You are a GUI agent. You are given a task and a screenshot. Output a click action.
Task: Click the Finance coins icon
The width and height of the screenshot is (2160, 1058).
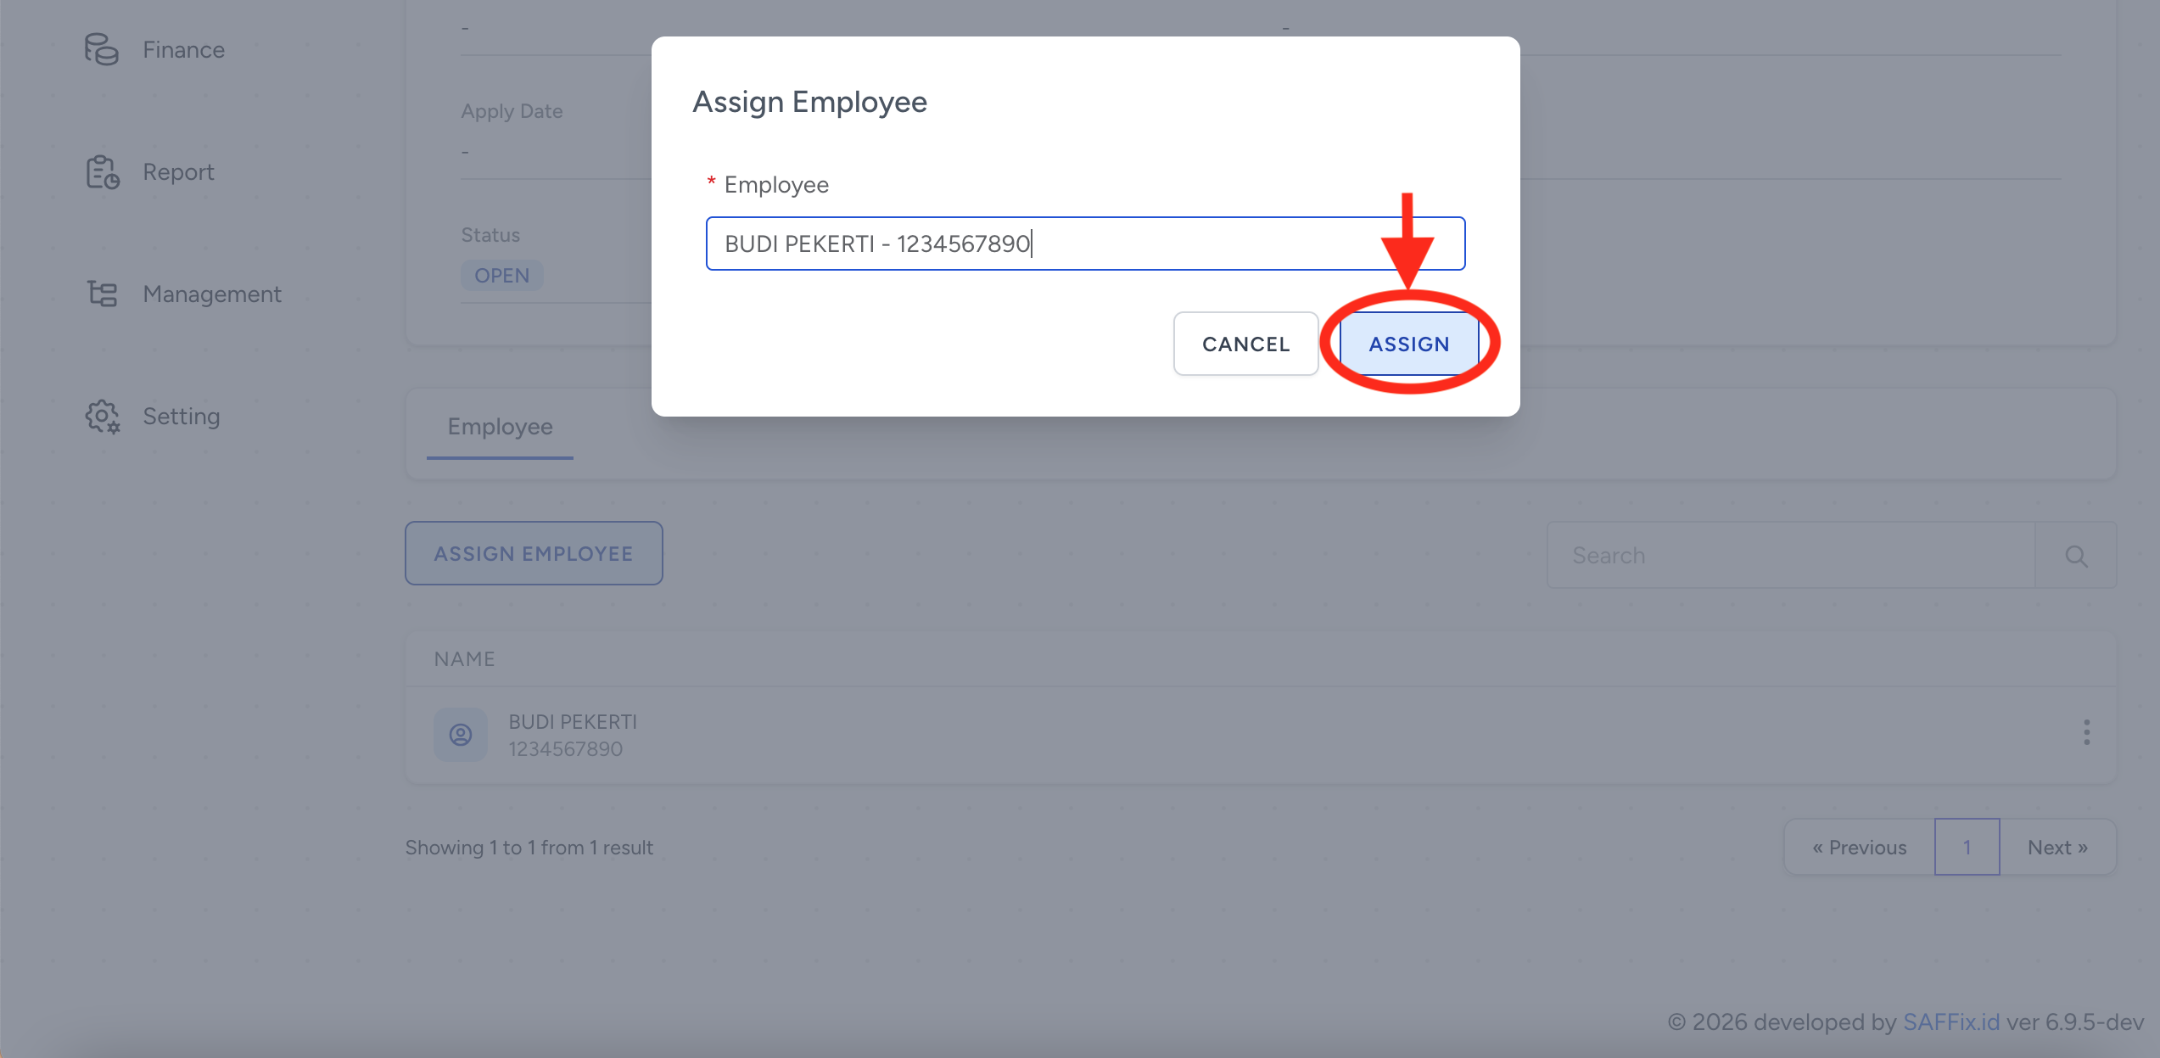pos(101,49)
